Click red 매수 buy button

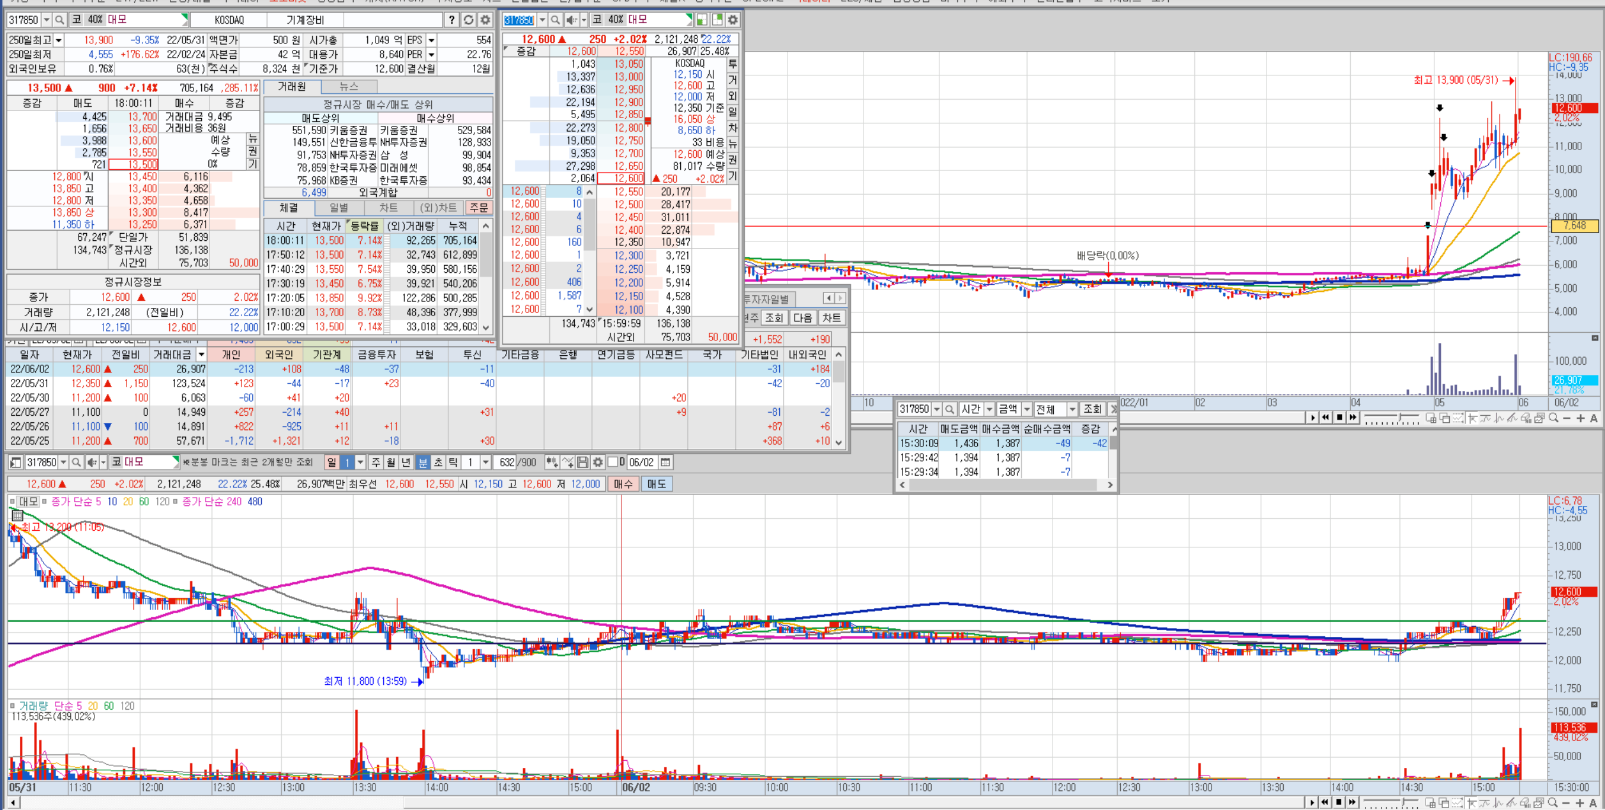point(623,484)
